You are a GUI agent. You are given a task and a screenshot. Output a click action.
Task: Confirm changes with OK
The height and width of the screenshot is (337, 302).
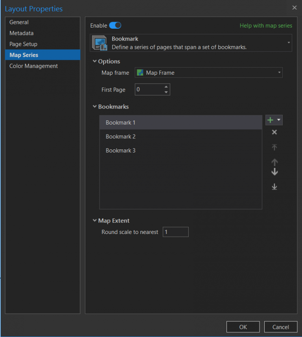[x=243, y=326]
